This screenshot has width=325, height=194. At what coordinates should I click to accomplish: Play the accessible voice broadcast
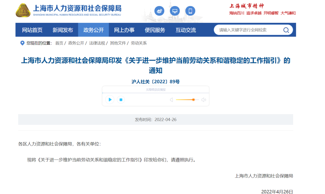coord(110,100)
